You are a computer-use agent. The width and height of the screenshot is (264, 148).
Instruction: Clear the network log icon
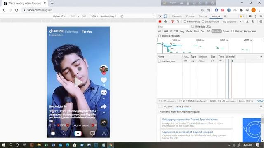165,21
